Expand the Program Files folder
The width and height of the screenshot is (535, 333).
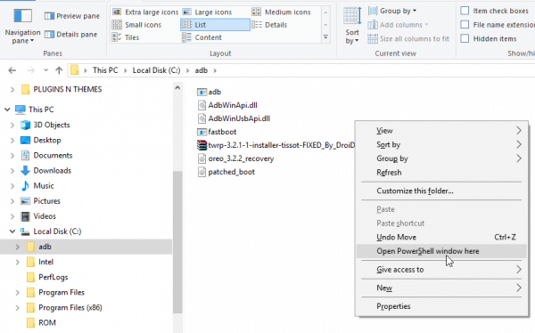pyautogui.click(x=18, y=292)
